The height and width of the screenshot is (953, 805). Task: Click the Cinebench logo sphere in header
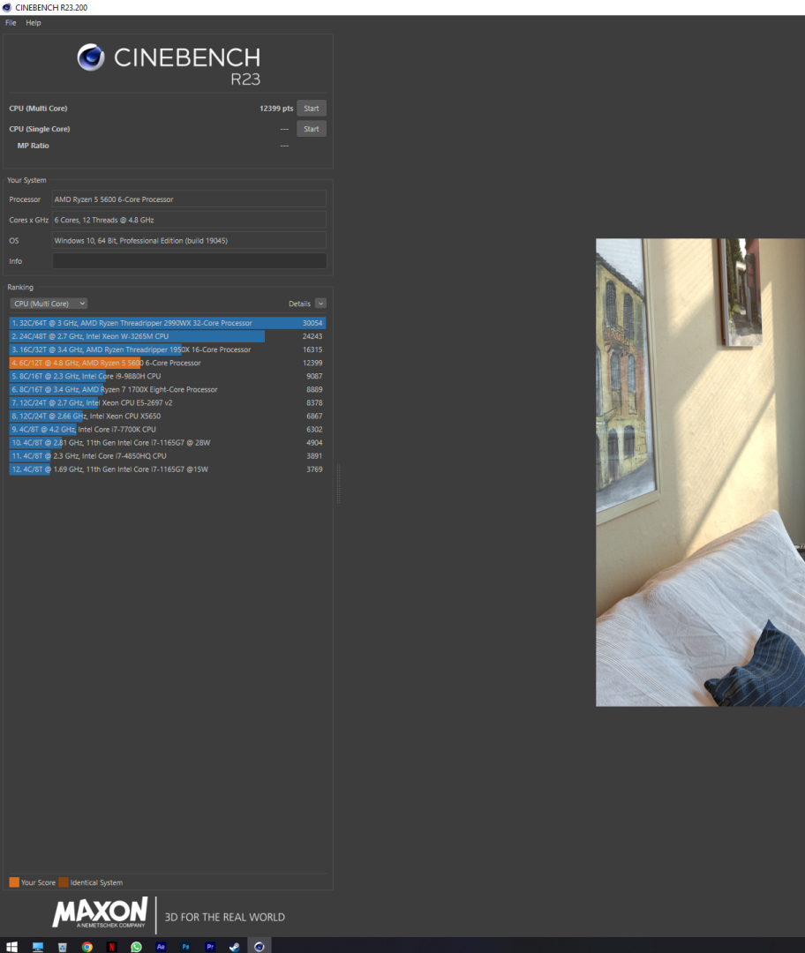pos(91,57)
